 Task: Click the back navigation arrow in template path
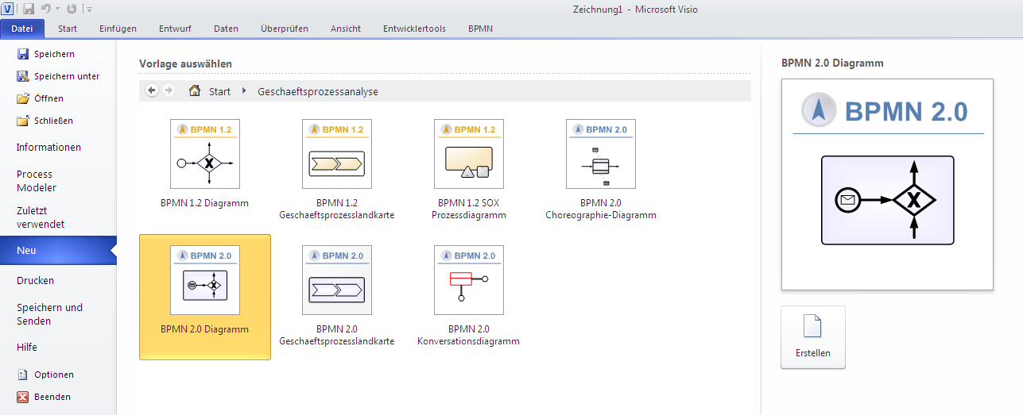point(153,90)
